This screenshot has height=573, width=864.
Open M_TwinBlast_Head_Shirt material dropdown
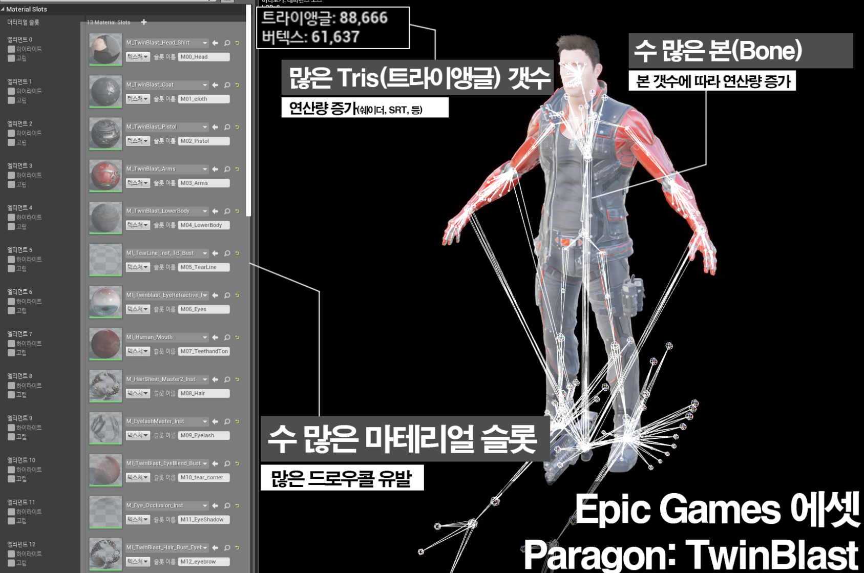point(167,43)
